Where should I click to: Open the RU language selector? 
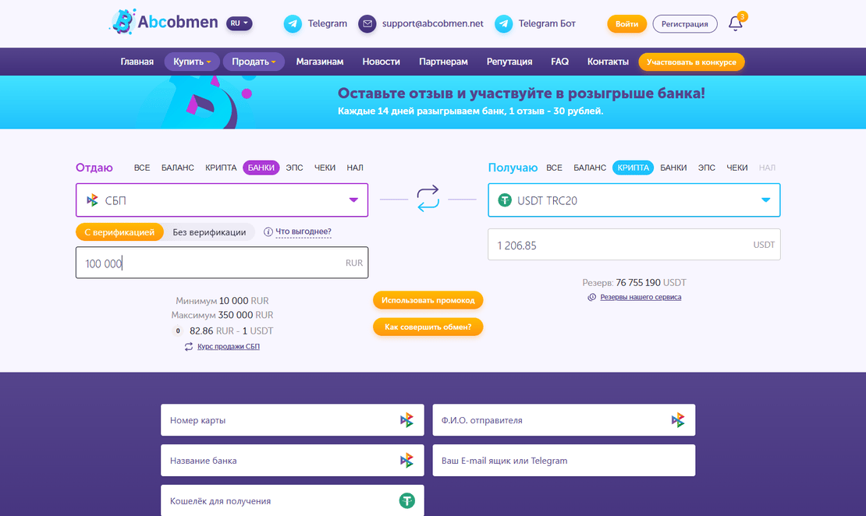tap(240, 23)
